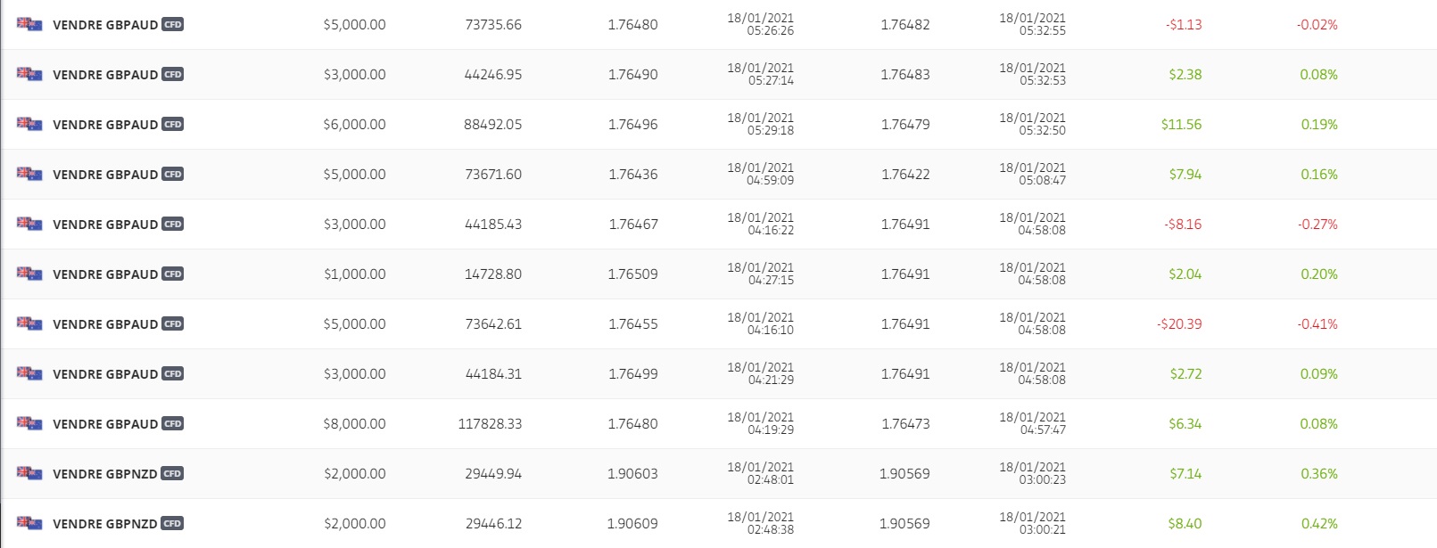Click the flag icon on the $1,000 GBPAUD row
The width and height of the screenshot is (1437, 548).
[x=29, y=274]
